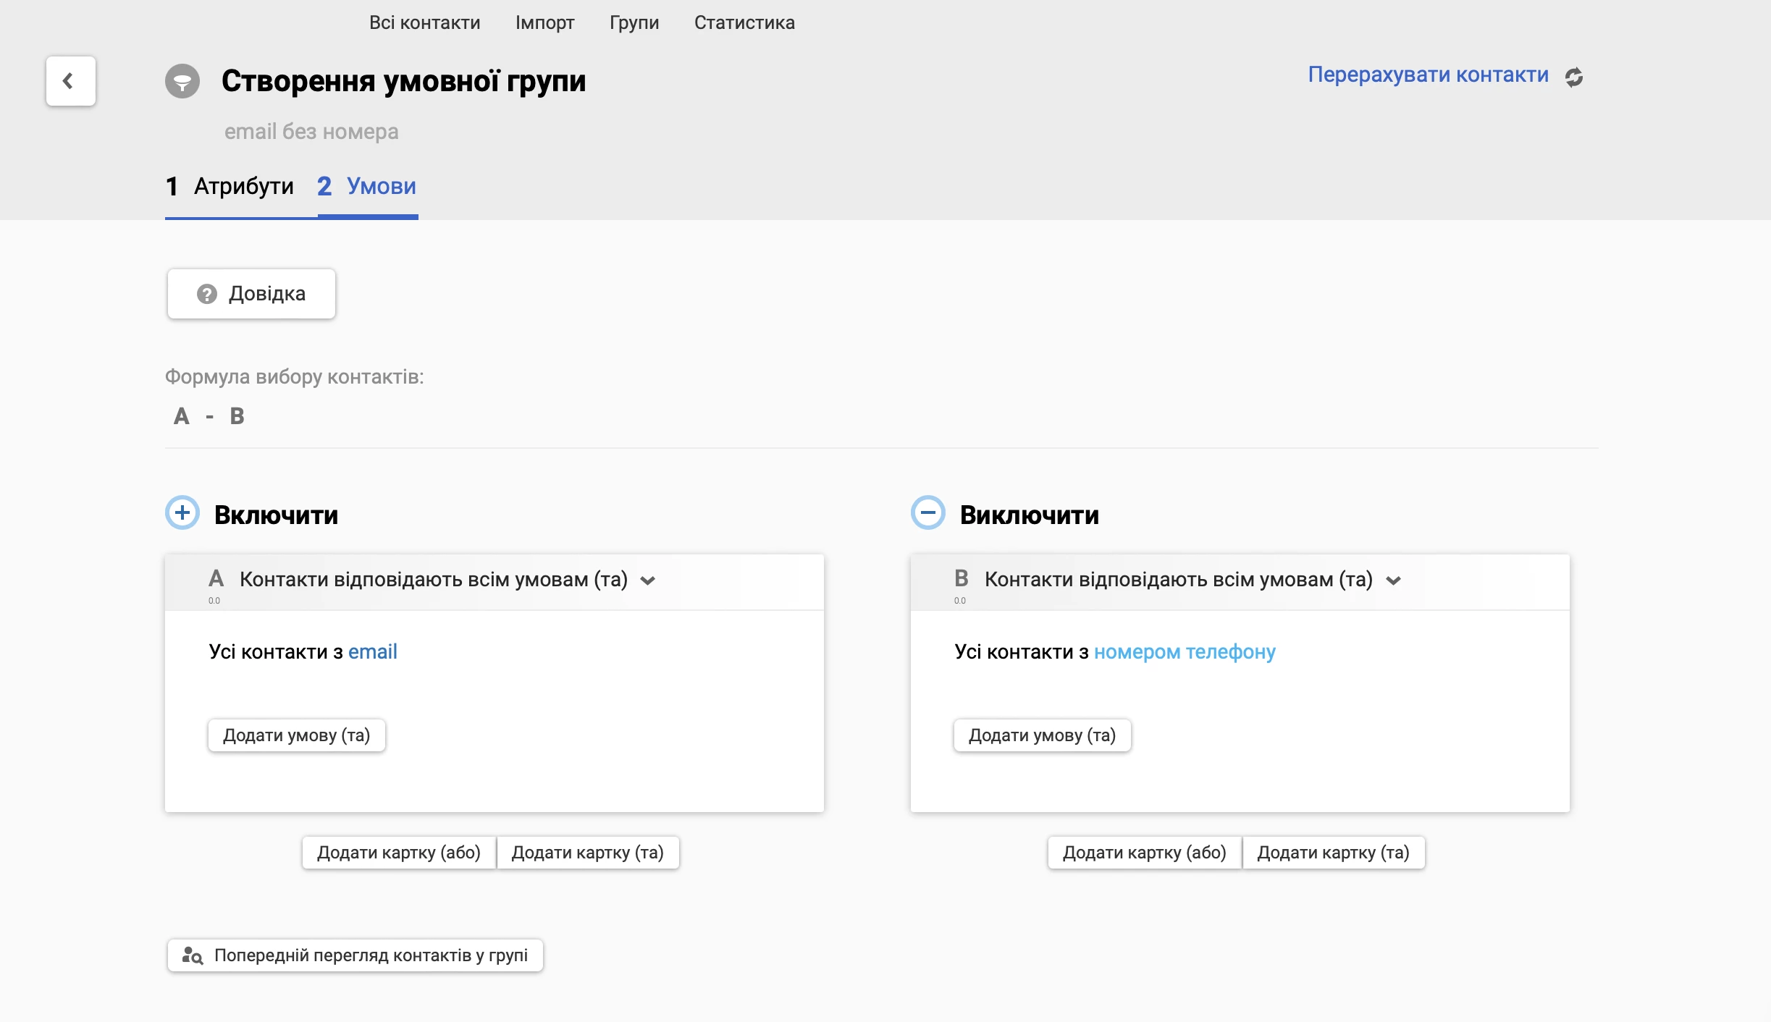Open the Імпорт menu item
The image size is (1771, 1022).
point(544,22)
